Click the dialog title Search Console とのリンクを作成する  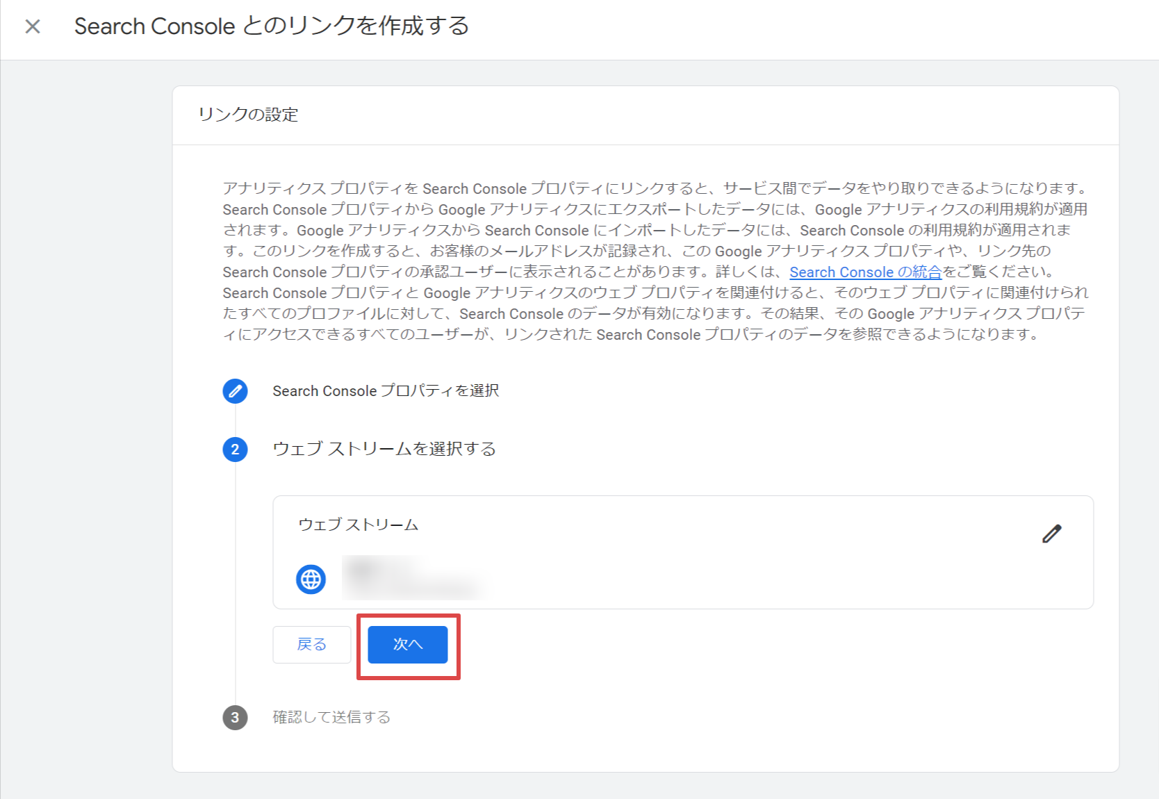click(272, 26)
